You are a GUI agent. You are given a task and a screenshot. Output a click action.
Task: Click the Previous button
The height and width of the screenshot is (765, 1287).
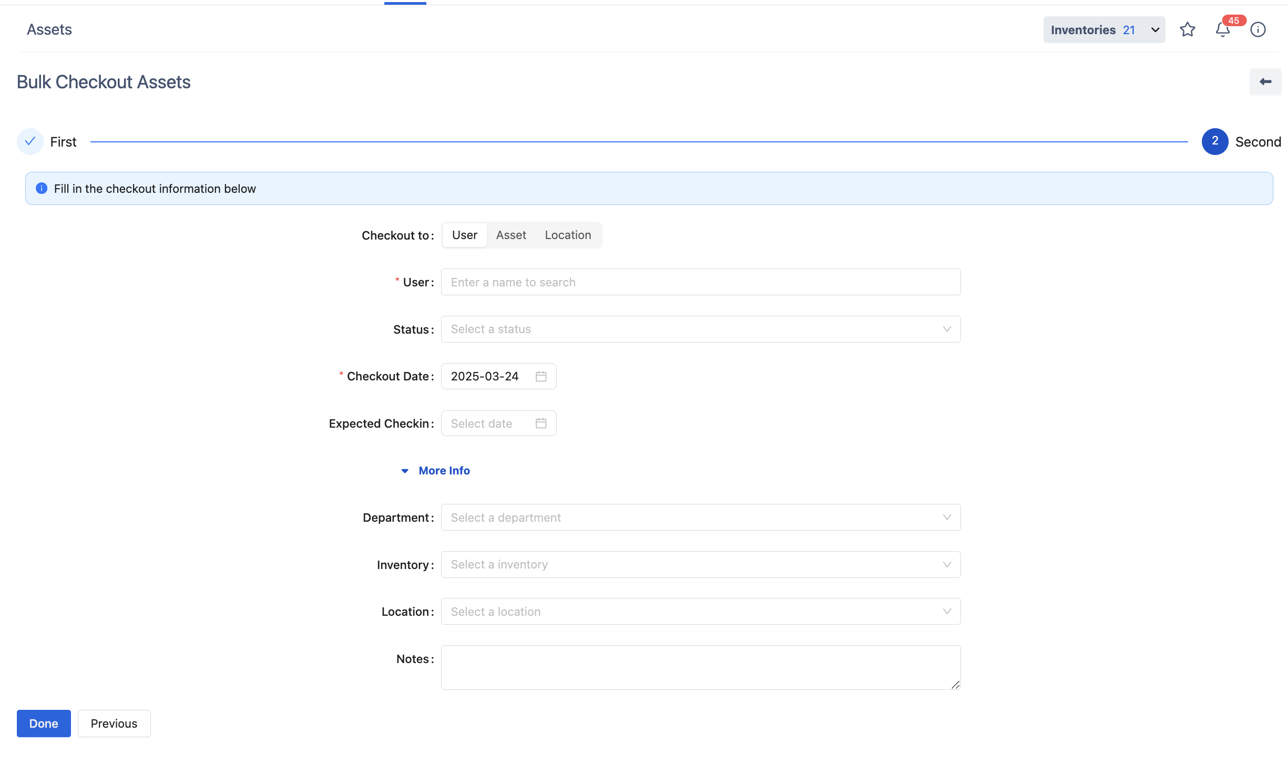tap(114, 723)
